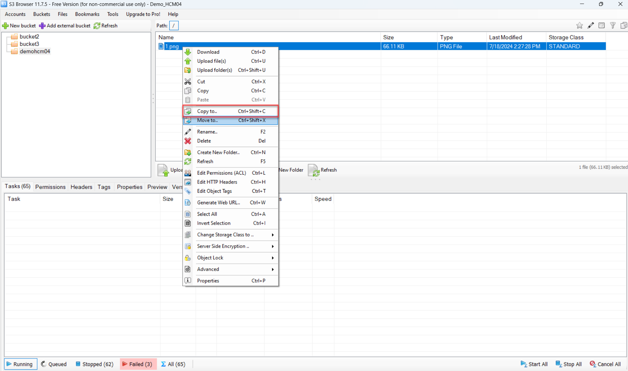Expand Server Side Encryption submenu arrow
The width and height of the screenshot is (628, 371).
[272, 246]
